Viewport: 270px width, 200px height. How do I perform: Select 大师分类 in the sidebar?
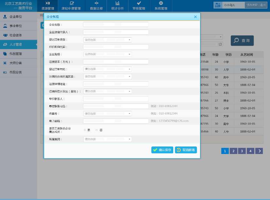click(15, 63)
